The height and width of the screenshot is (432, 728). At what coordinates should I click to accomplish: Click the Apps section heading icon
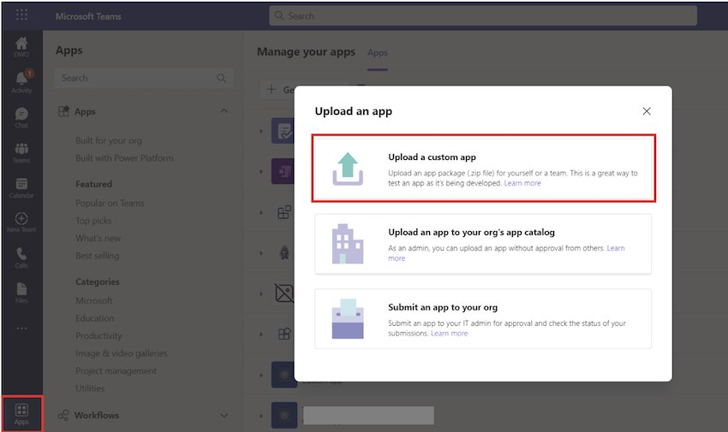pos(63,111)
